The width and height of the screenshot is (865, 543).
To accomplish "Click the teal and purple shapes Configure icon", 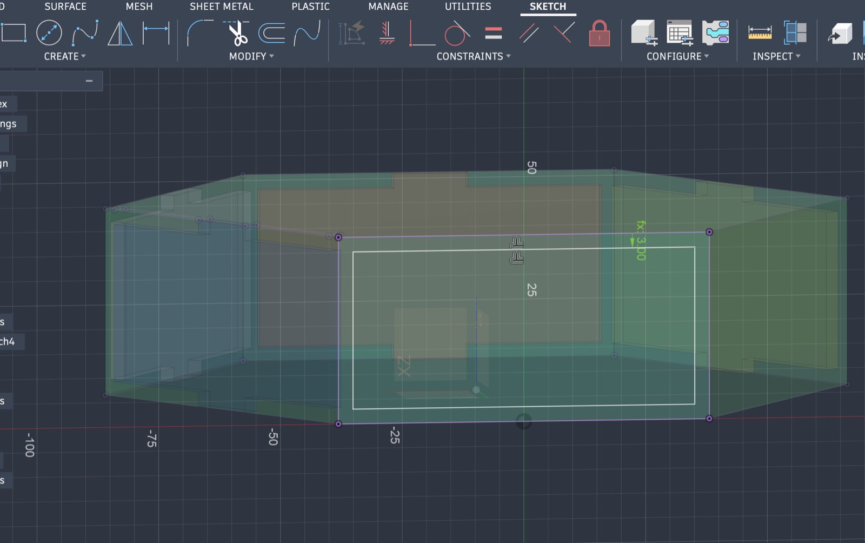I will (x=715, y=32).
